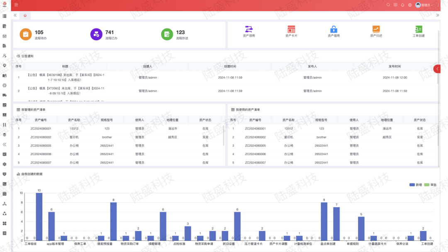Image resolution: width=448 pixels, height=252 pixels.
Task: Open the 资产卡片 shortcut icon
Action: point(291,29)
